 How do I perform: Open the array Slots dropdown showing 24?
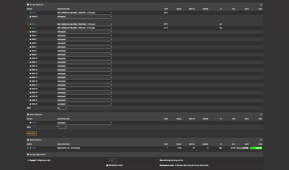tap(62, 108)
